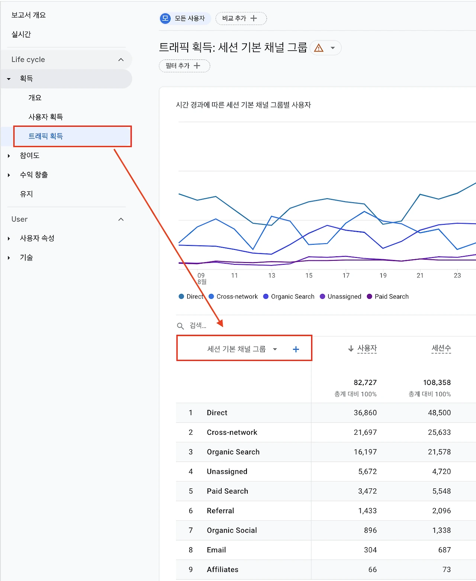Open 보고서 개요 link
The height and width of the screenshot is (581, 476).
[x=29, y=15]
